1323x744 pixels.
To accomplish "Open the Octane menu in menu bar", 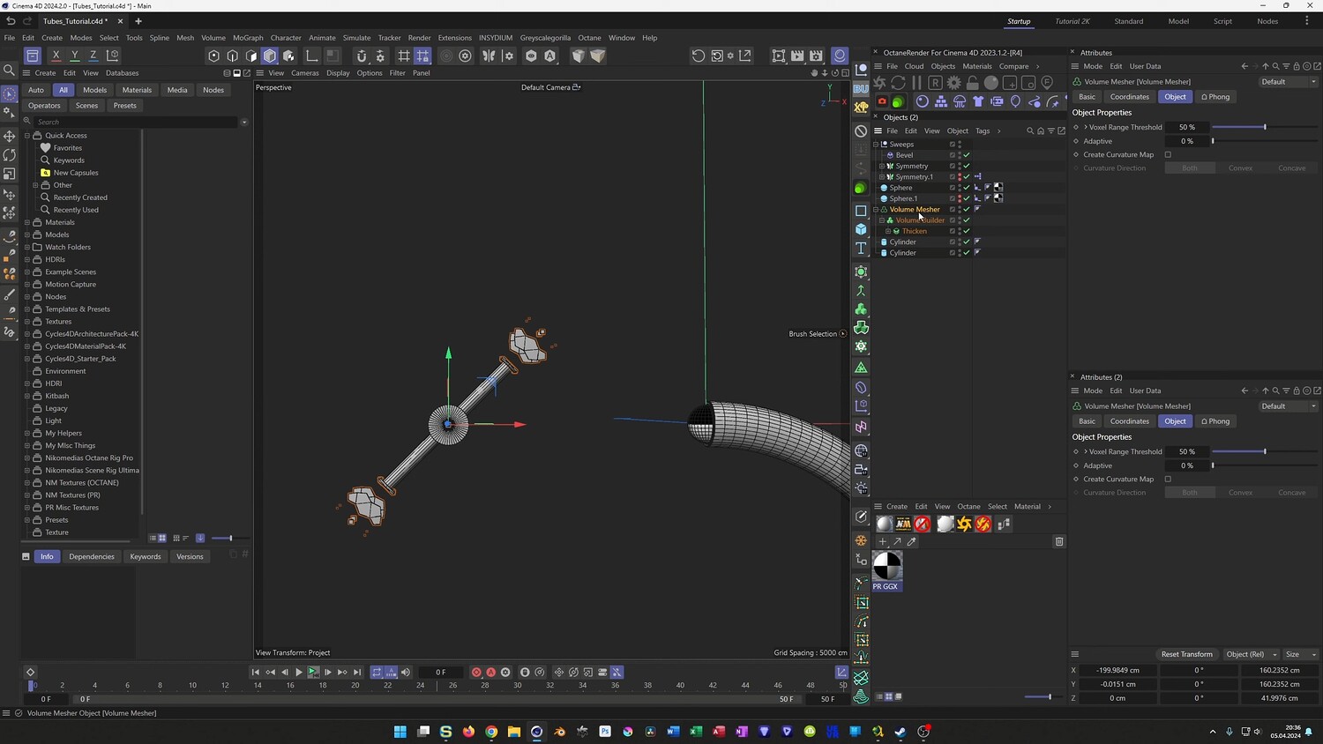I will pyautogui.click(x=589, y=38).
